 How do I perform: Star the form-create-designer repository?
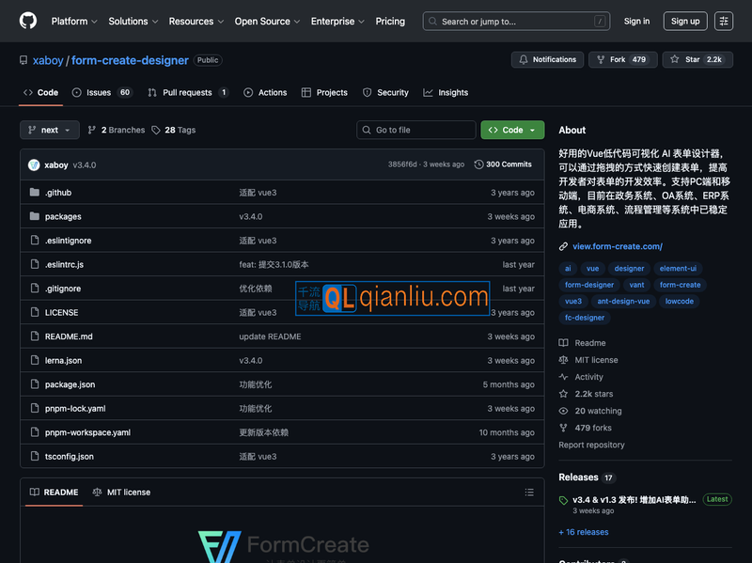pyautogui.click(x=697, y=59)
